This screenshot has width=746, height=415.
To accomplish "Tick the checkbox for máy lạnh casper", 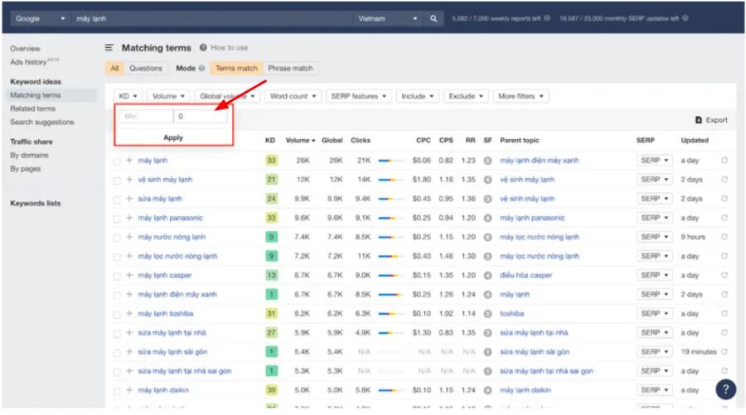I will [118, 276].
